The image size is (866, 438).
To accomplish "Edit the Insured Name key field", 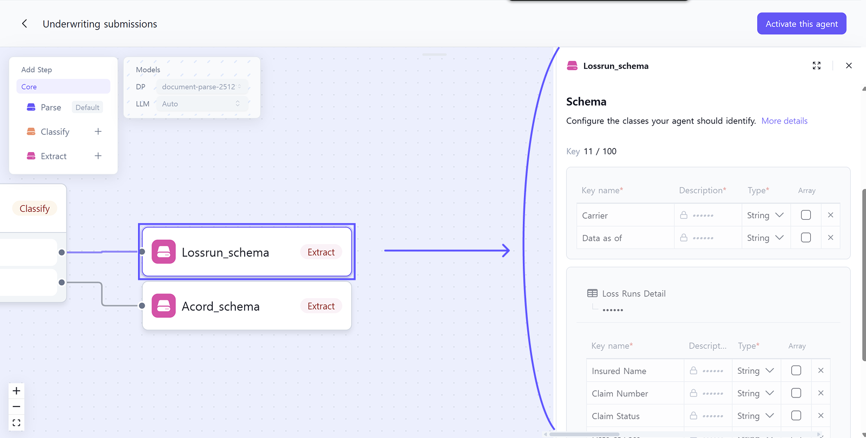I will pyautogui.click(x=635, y=371).
